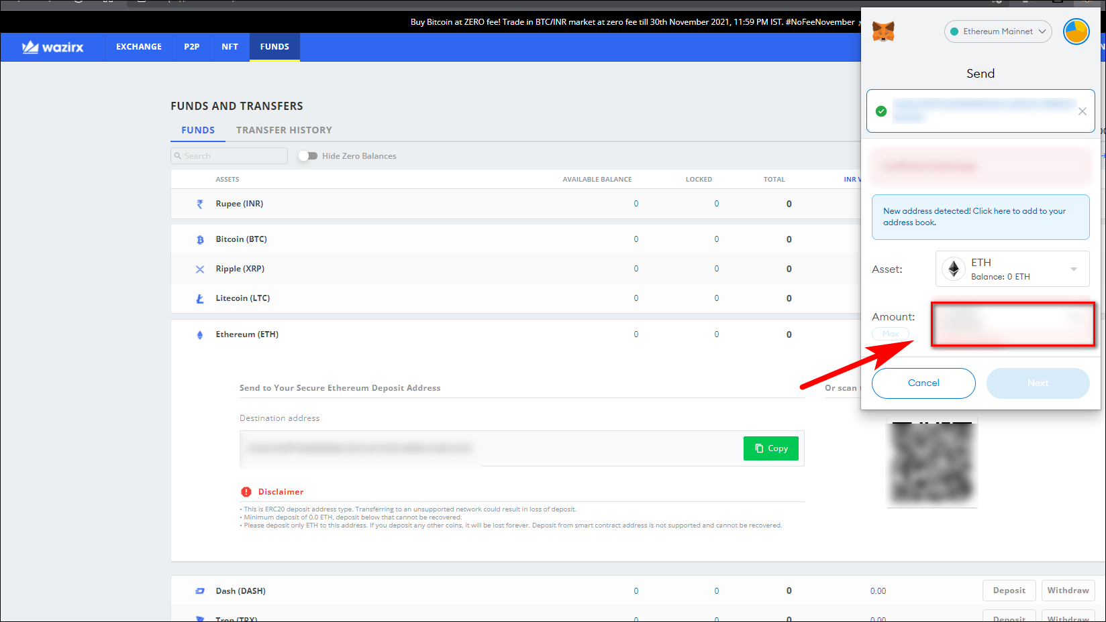
Task: Click the Max amount button
Action: pyautogui.click(x=891, y=334)
